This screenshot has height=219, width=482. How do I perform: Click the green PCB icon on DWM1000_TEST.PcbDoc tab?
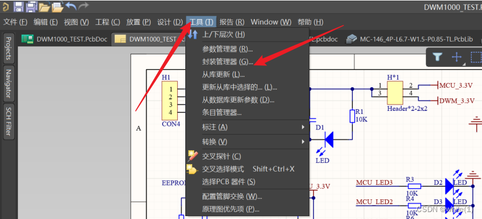point(27,39)
